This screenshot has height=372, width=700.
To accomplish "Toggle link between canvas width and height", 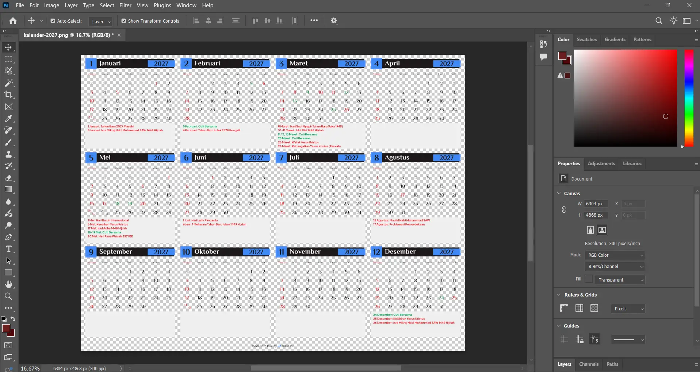I will tap(564, 210).
